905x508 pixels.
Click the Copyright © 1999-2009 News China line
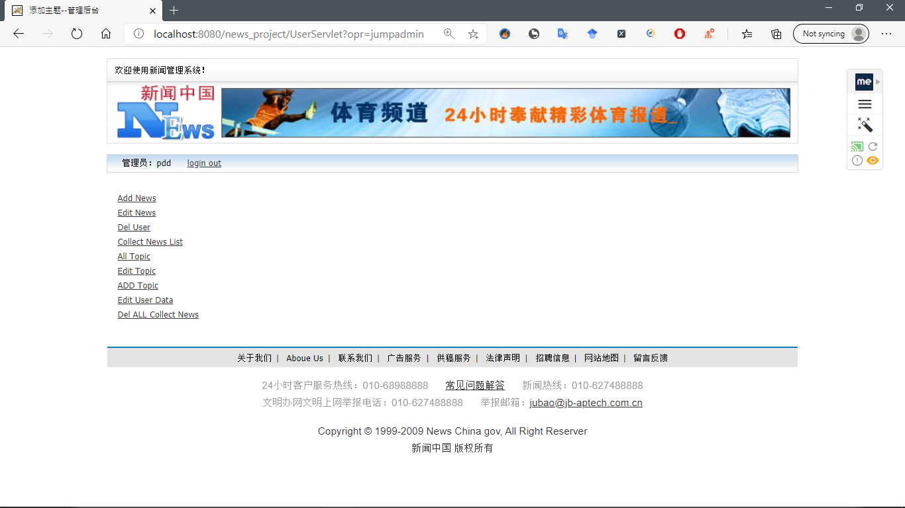click(452, 431)
